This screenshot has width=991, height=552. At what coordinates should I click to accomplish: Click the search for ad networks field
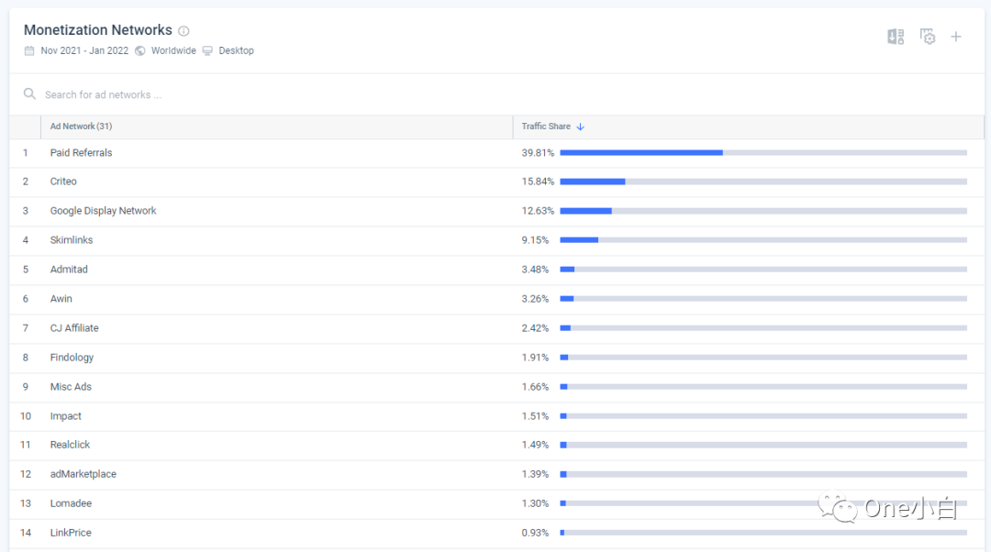click(110, 94)
